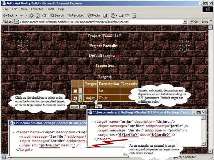Click the run button in the jar row
Viewport: 214px width, 160px height.
click(x=81, y=91)
